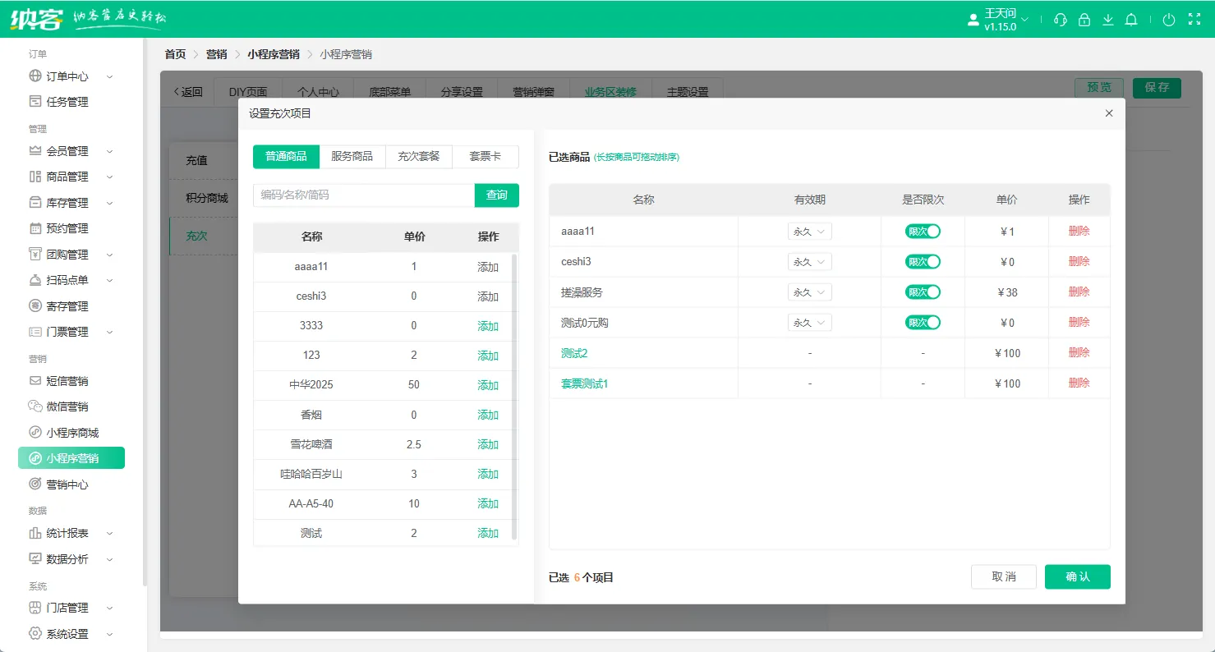This screenshot has height=652, width=1215.
Task: Click the download icon in the header
Action: tap(1108, 19)
